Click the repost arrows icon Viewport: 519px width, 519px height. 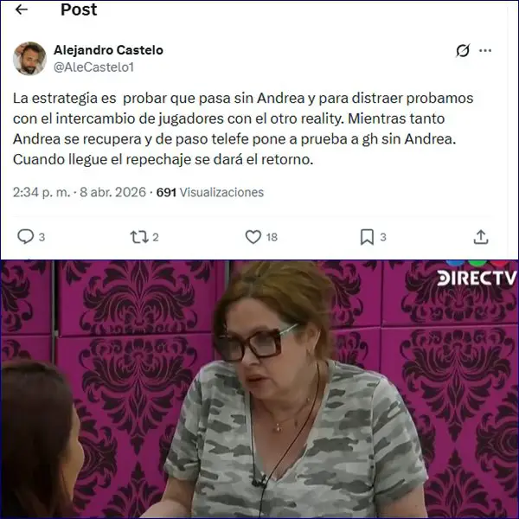[x=138, y=237]
